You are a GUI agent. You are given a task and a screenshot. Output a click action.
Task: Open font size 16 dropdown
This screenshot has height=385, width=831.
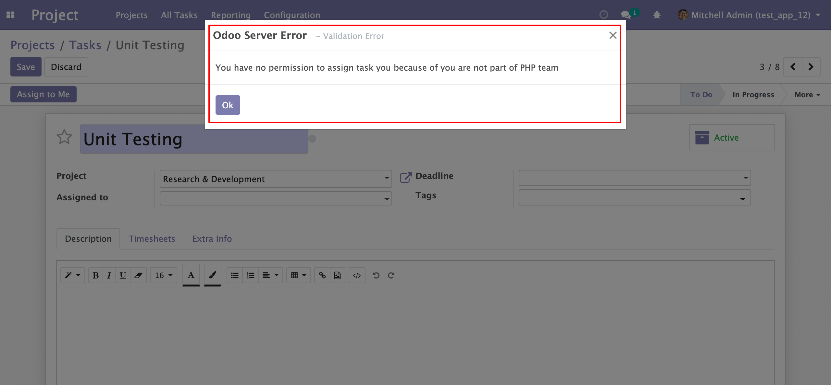164,275
